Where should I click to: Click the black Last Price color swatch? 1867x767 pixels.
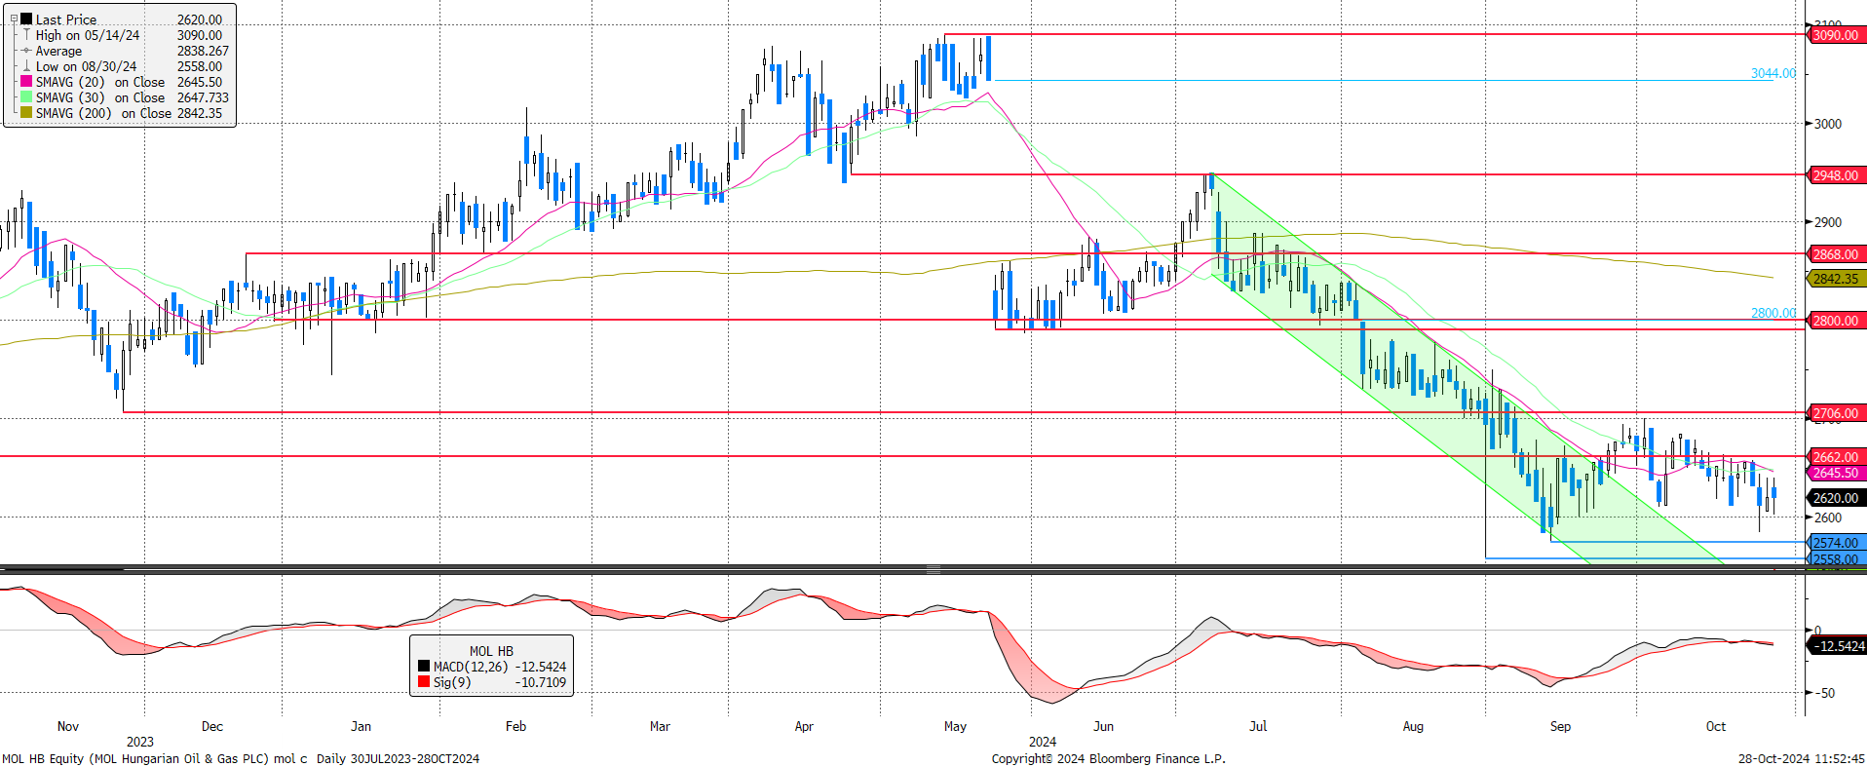pyautogui.click(x=26, y=19)
